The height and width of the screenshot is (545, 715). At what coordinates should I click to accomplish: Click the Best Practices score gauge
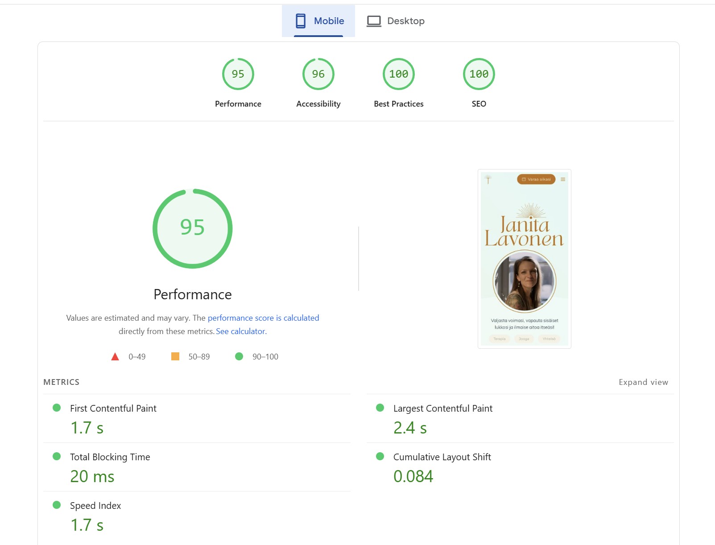click(398, 74)
